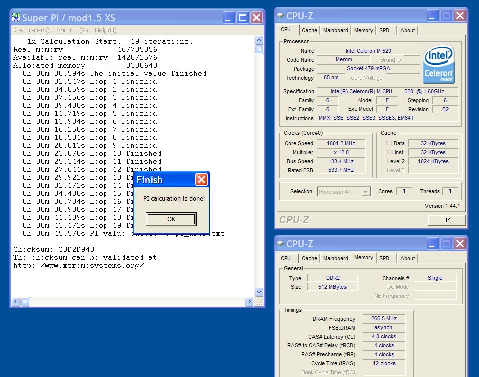Minimize the bottom CPU-Z window
Screen dimensions: 479x377
433,244
